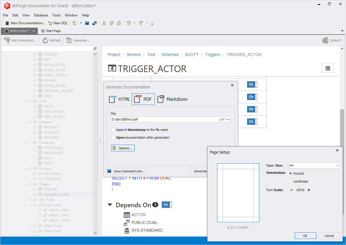Check Open documentation after generation

pos(113,137)
